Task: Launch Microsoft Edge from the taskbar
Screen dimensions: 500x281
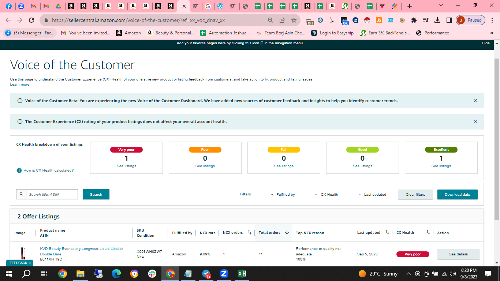Action: (116, 274)
